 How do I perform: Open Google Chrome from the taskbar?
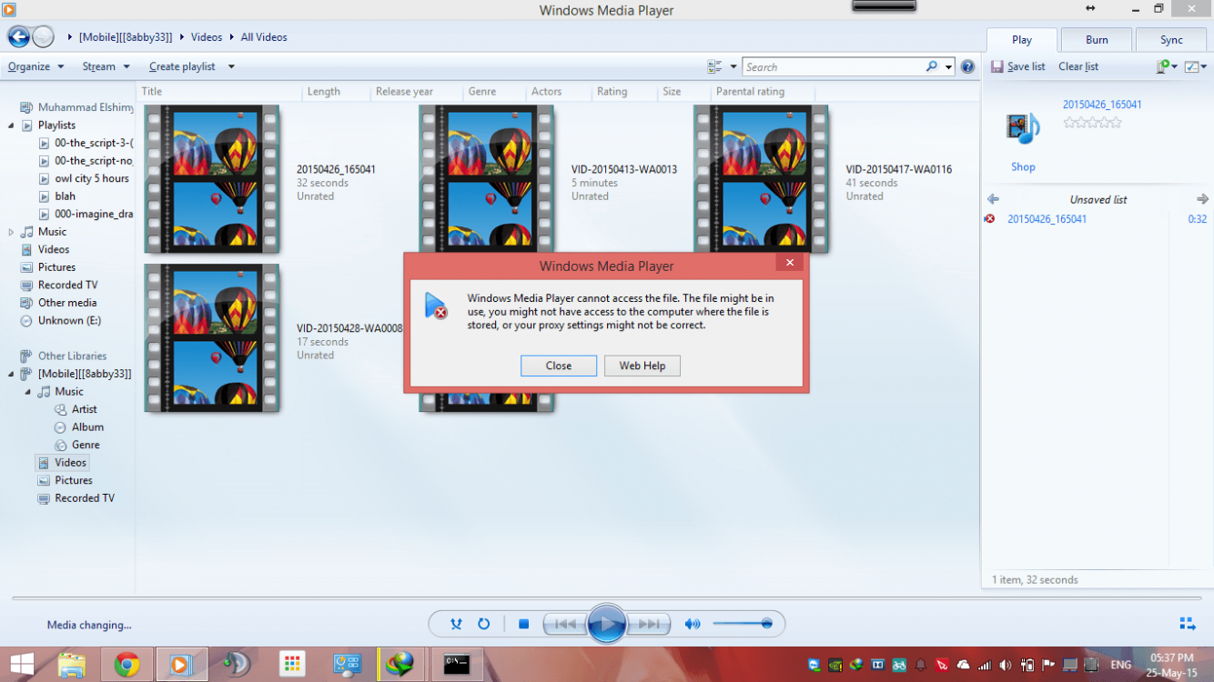coord(126,665)
